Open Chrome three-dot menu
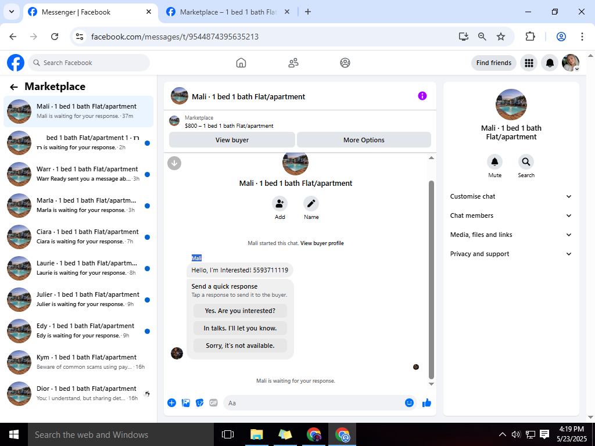Viewport: 595px width, 446px height. point(582,37)
